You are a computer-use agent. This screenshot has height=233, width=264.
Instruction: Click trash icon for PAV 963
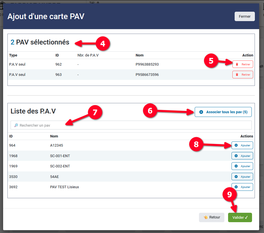tap(237, 75)
